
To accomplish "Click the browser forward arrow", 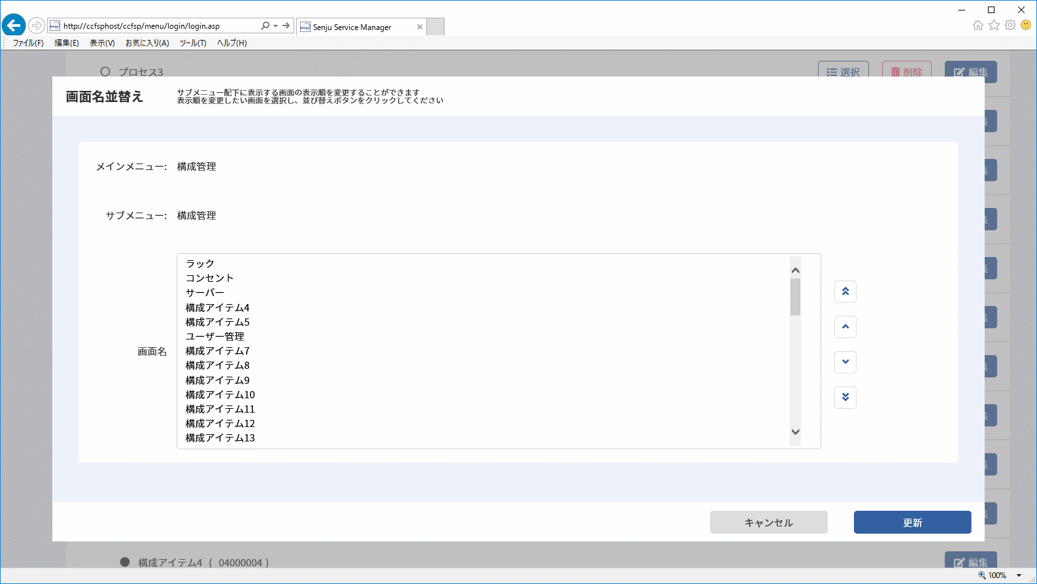I will pyautogui.click(x=37, y=26).
